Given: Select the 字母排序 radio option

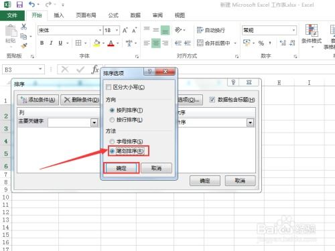Looking at the screenshot, I should 112,141.
